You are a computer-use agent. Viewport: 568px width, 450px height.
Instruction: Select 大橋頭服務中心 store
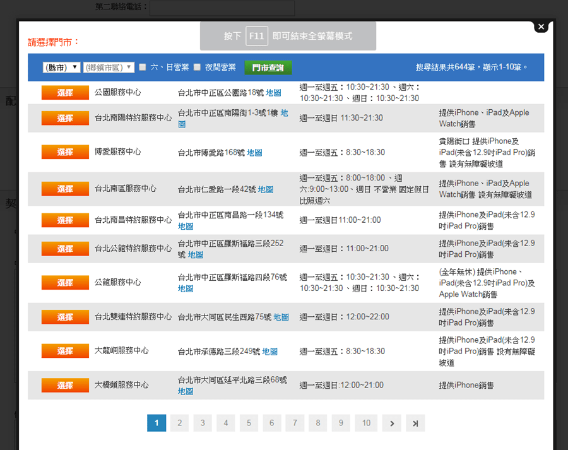pyautogui.click(x=65, y=385)
